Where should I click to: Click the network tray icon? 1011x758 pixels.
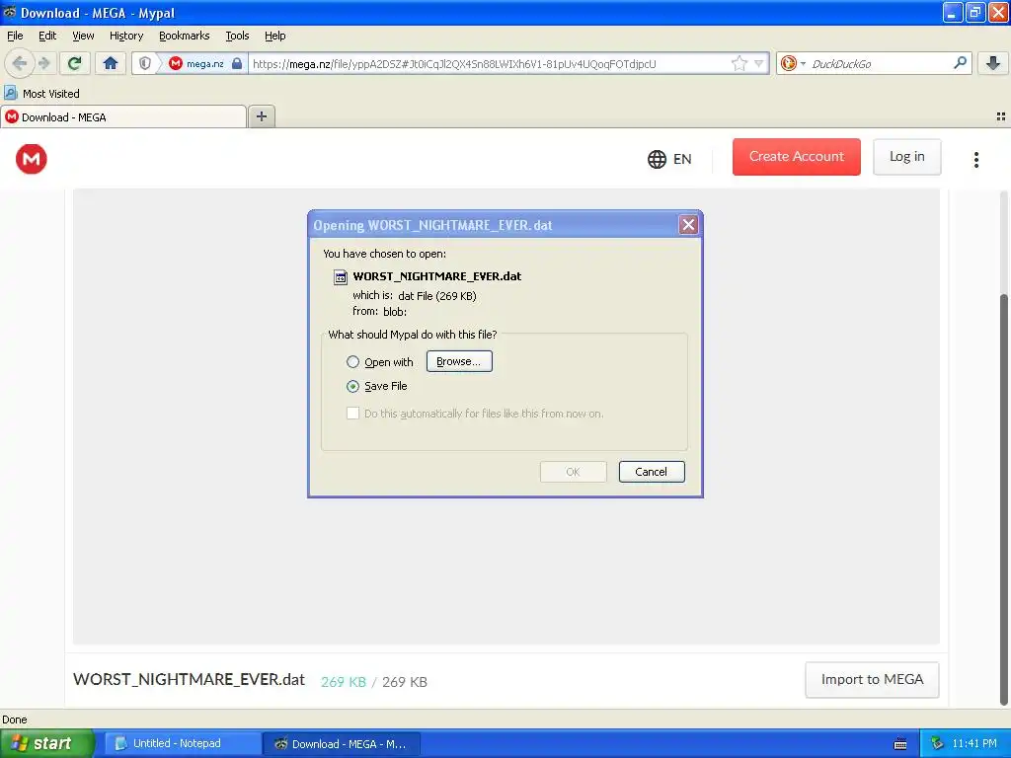tap(937, 743)
